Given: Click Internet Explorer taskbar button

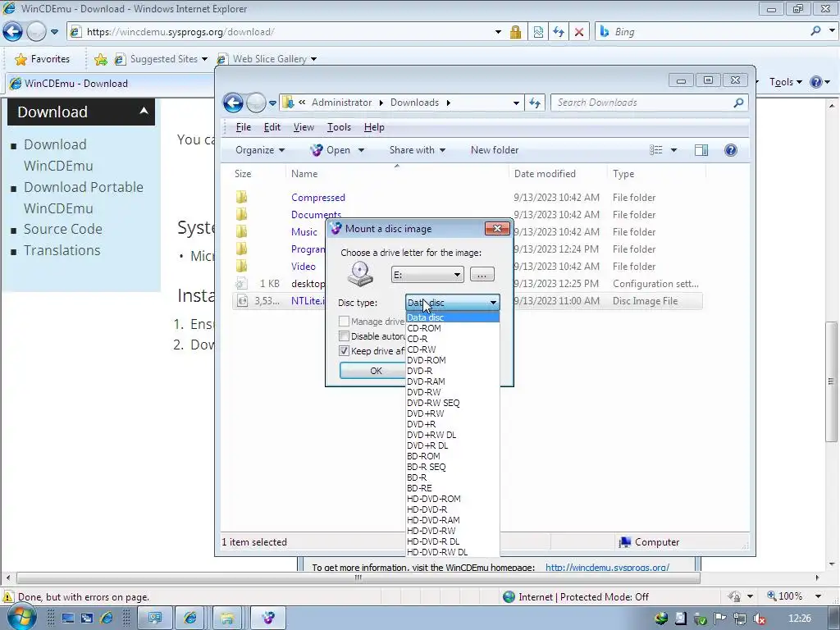Looking at the screenshot, I should pyautogui.click(x=189, y=619).
